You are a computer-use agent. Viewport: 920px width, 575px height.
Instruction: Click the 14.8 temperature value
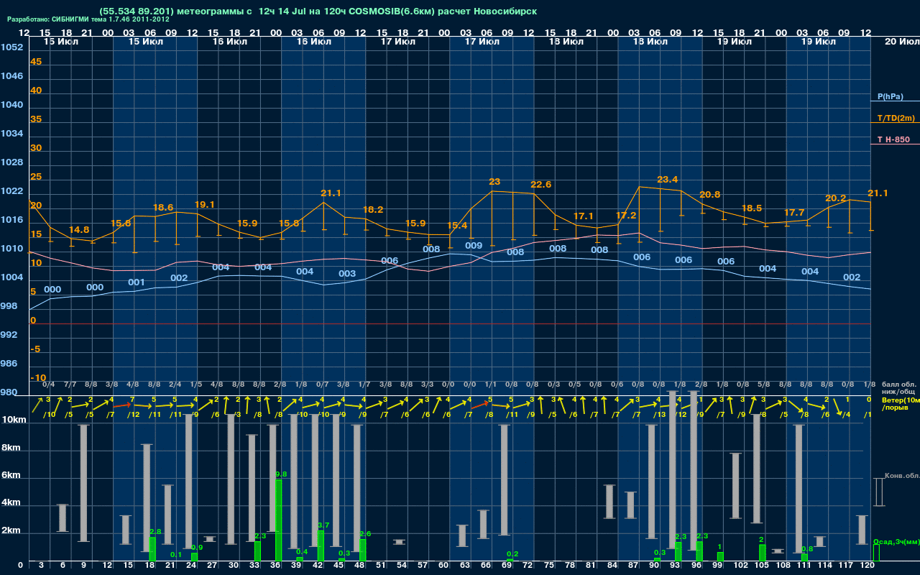[x=79, y=230]
